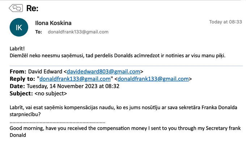Screen dimensions: 246x143
Task: Select the Labrīt! greeting line
Action: coord(17,49)
